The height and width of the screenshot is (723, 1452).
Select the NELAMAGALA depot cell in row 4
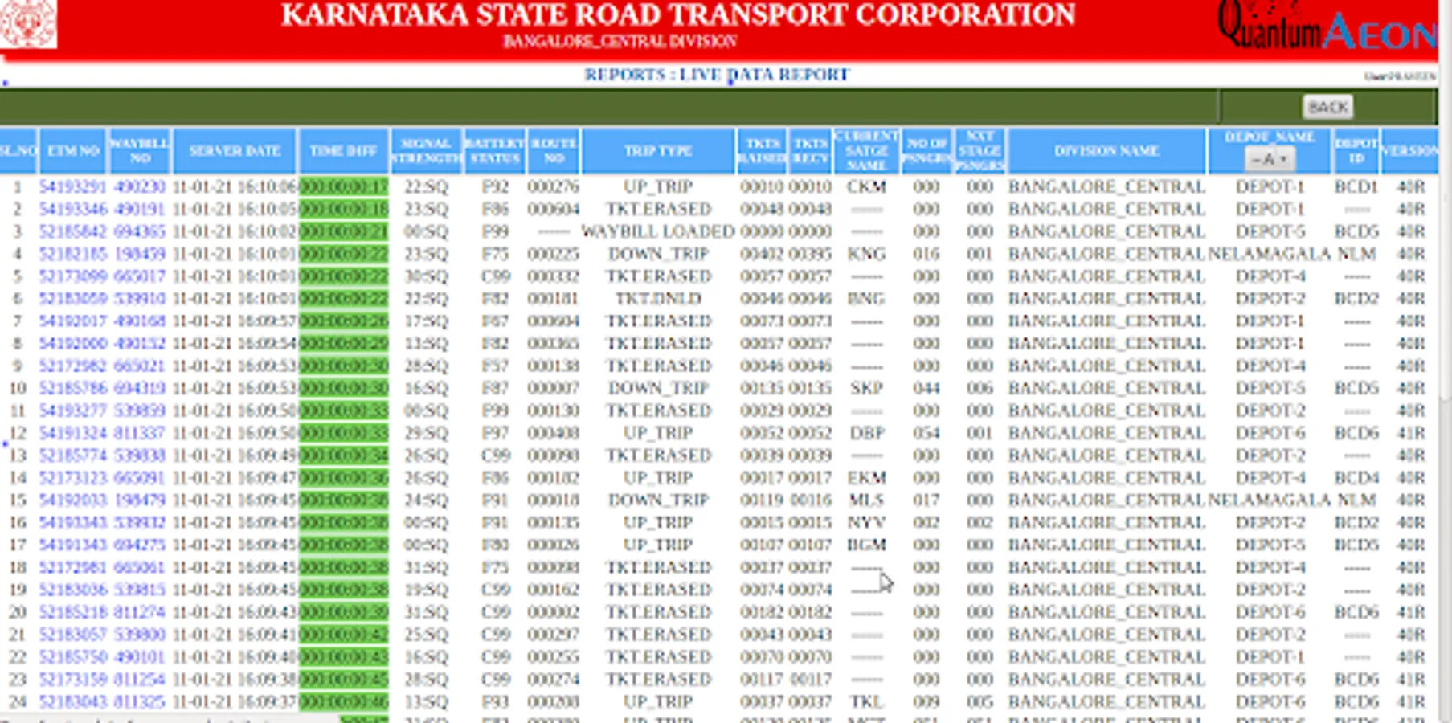pyautogui.click(x=1270, y=255)
